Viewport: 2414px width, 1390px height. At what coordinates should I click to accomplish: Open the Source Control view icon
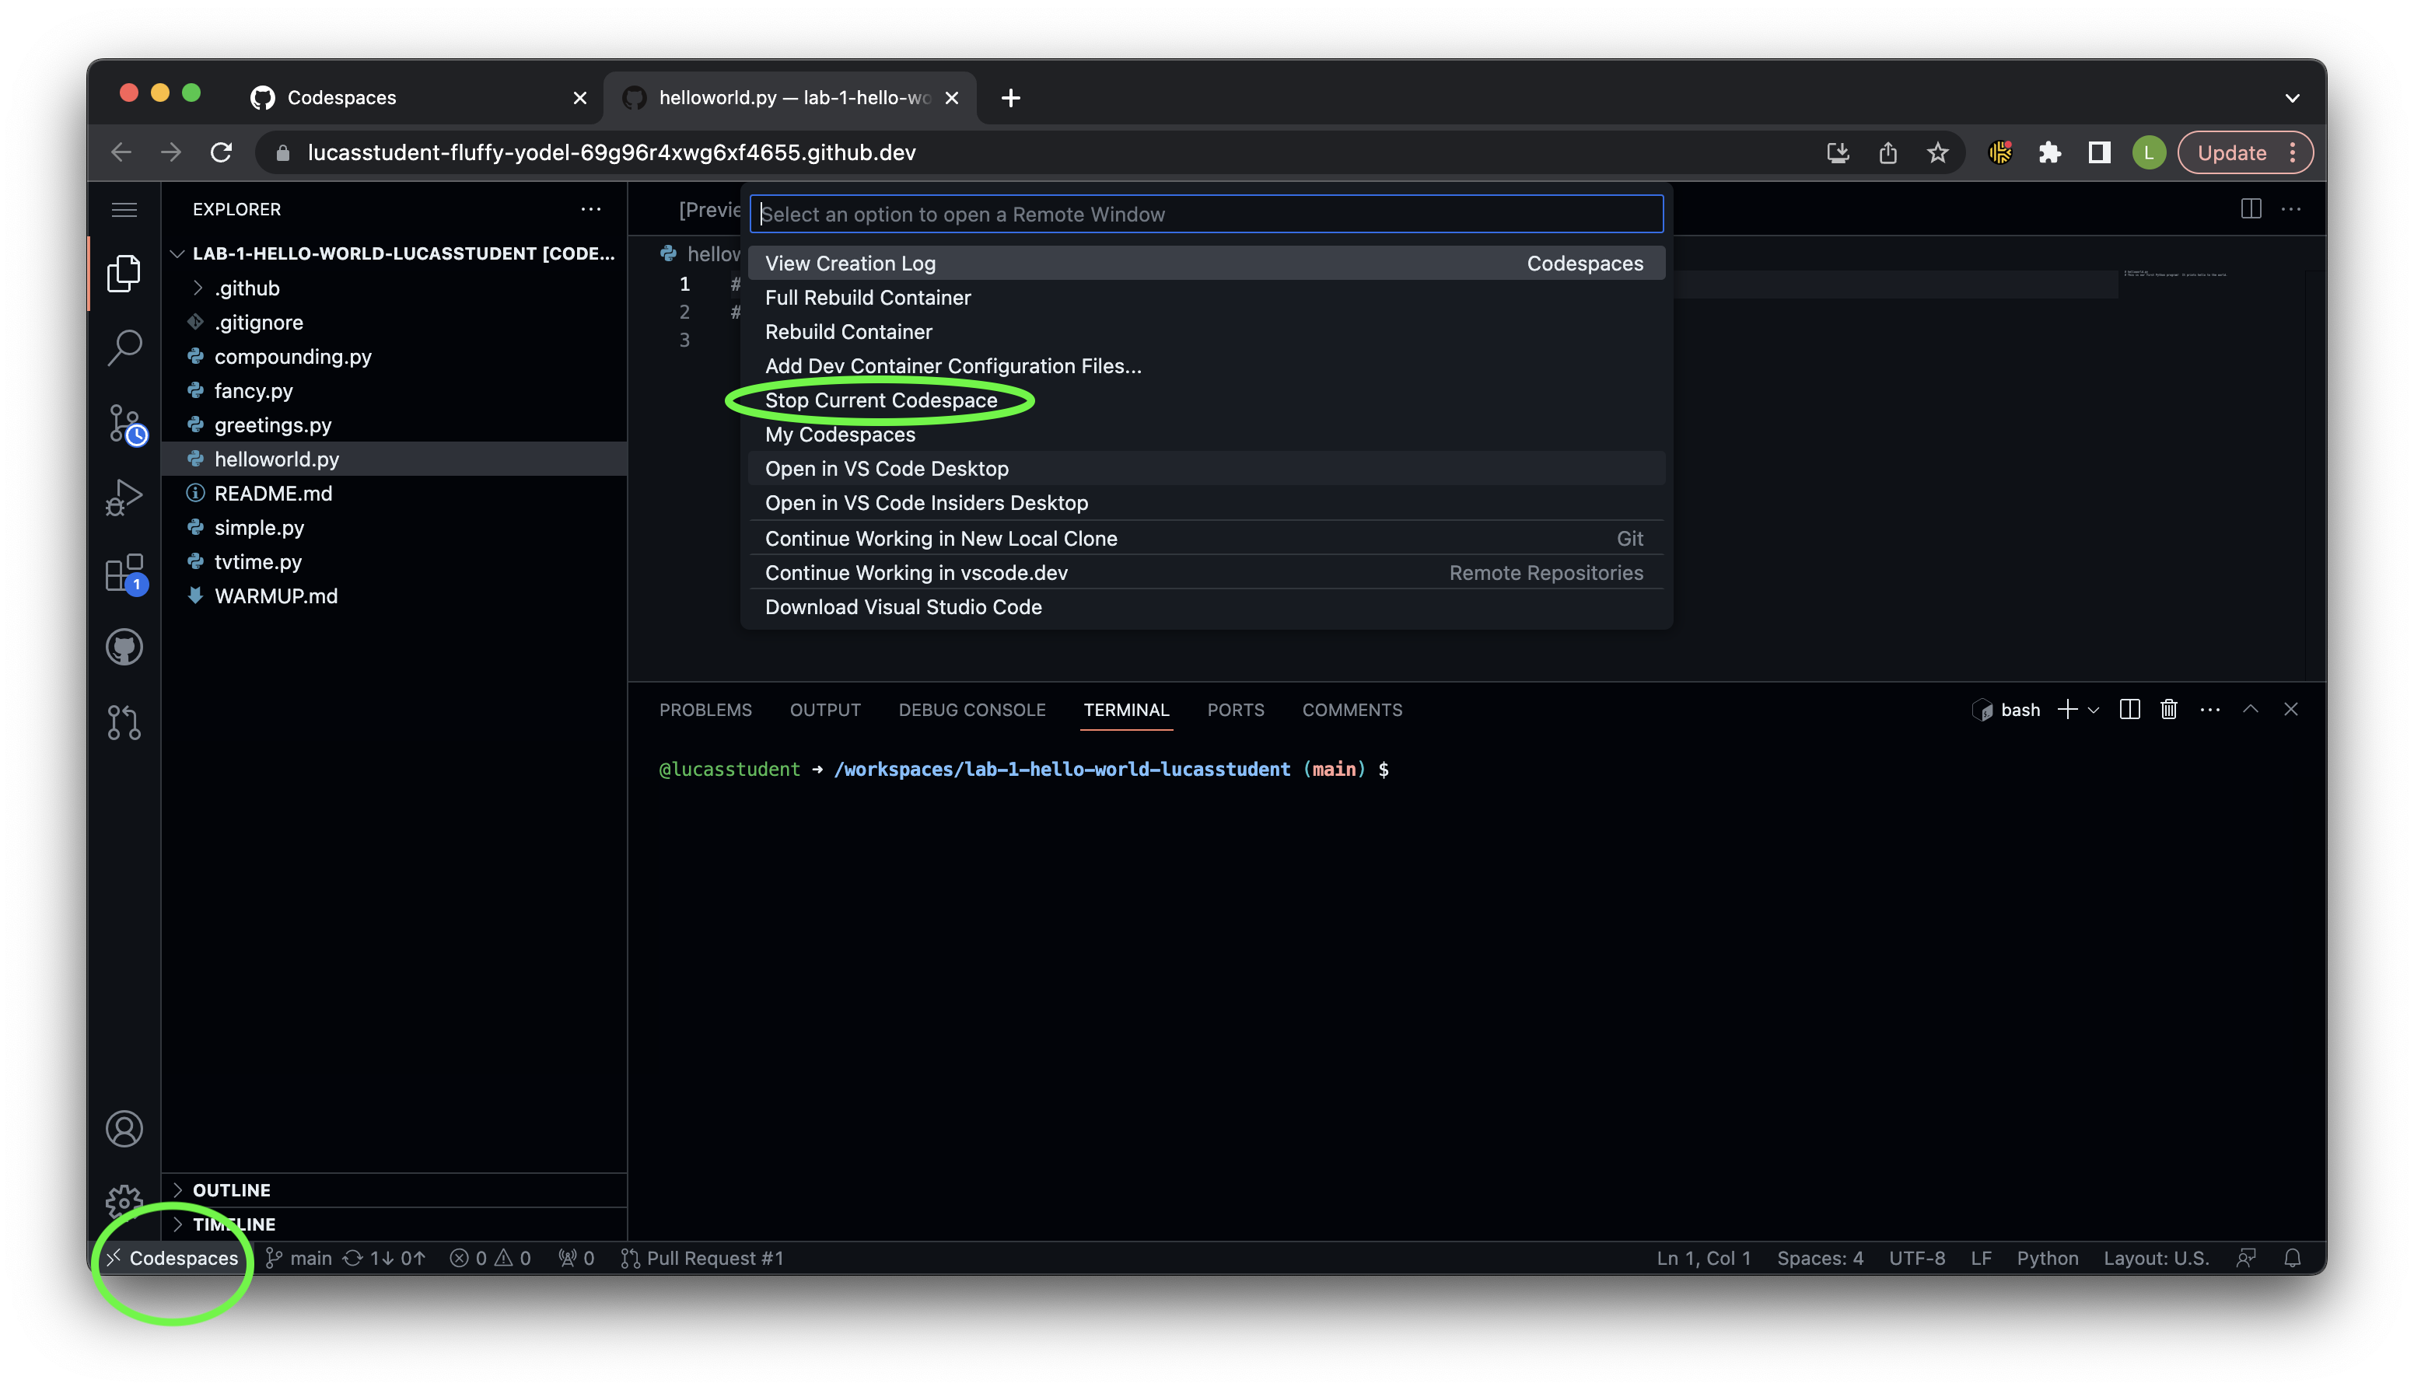coord(124,423)
